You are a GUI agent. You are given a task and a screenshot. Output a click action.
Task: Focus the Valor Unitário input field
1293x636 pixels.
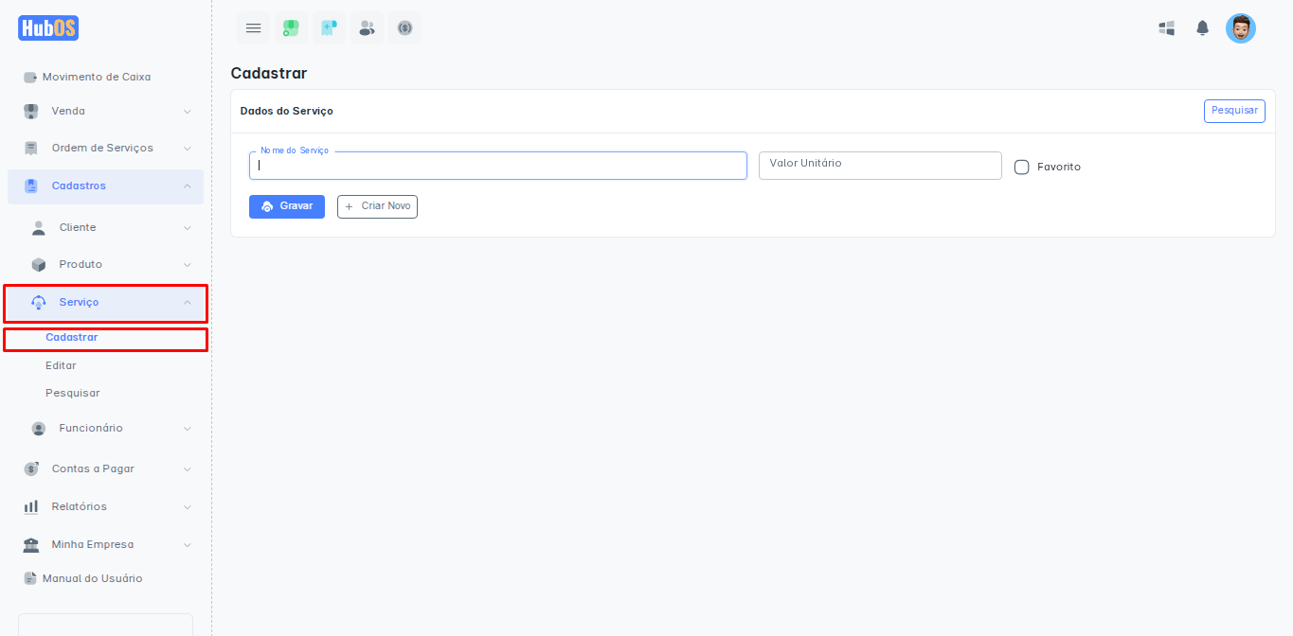[879, 166]
